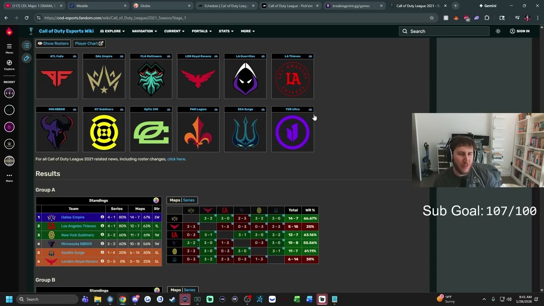
Task: Open the Fandom sidebar Menu
Action: pyautogui.click(x=9, y=48)
